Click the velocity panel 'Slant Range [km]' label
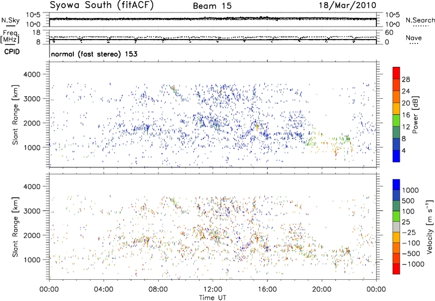Viewport: 435px width, 301px height. (15, 227)
